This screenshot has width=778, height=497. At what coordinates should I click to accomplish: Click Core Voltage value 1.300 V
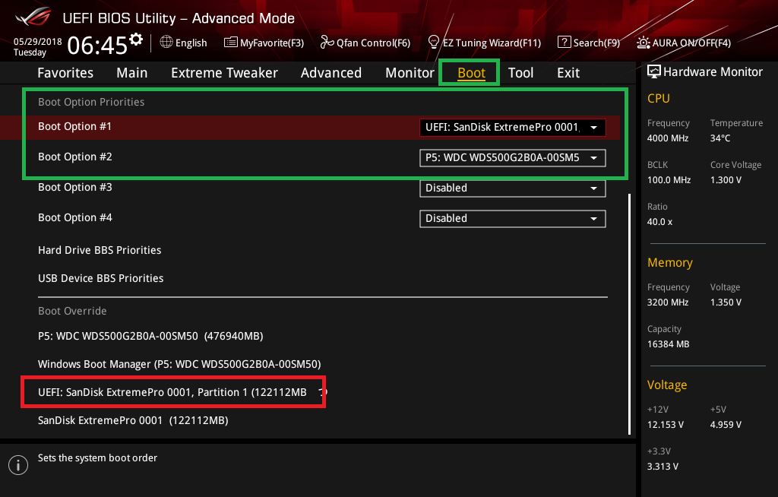pos(726,180)
